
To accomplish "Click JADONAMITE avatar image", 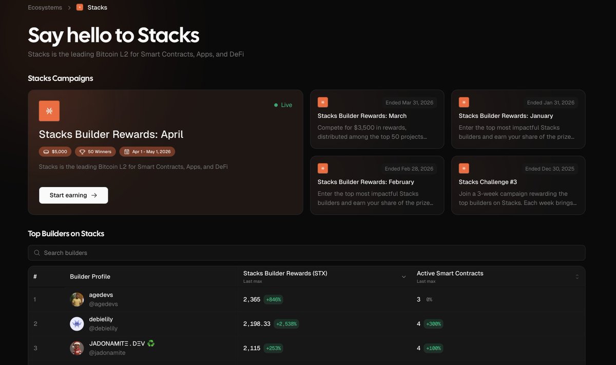I will [x=77, y=349].
